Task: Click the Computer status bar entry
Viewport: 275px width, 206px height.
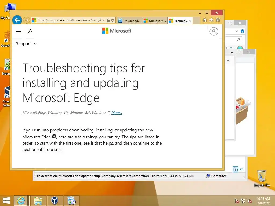Action: tap(216, 176)
